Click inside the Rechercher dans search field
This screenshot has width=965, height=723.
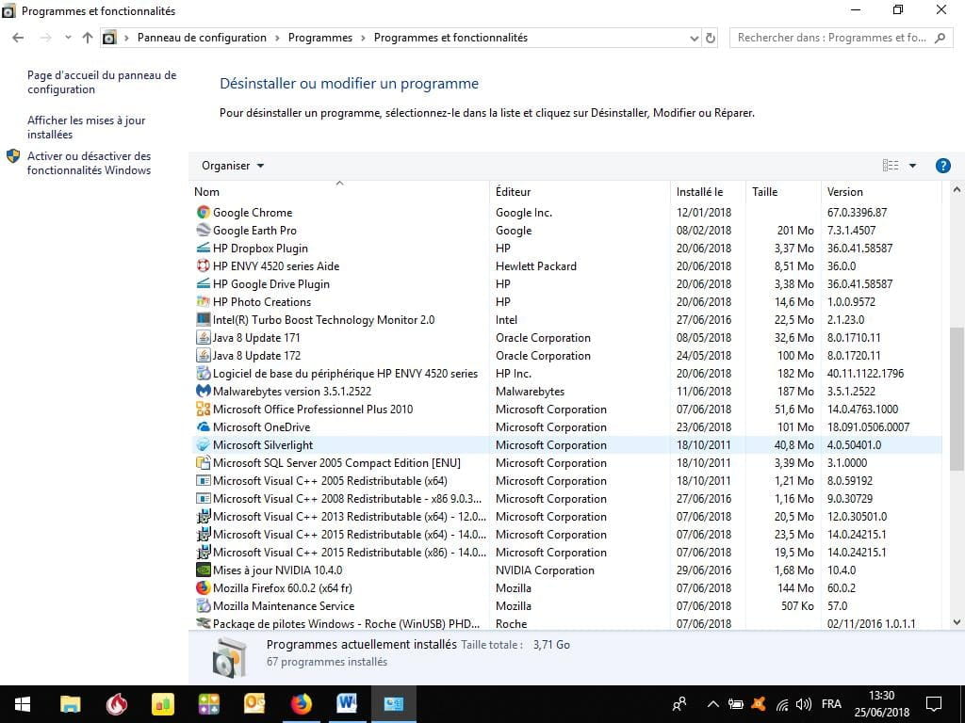[x=831, y=38]
